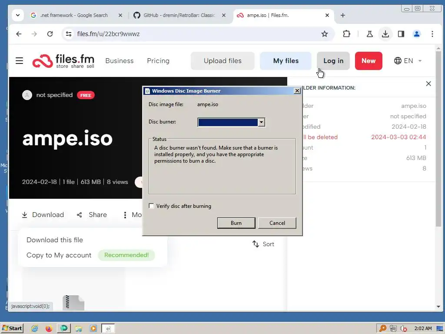
Task: Open the Business menu link
Action: (119, 61)
